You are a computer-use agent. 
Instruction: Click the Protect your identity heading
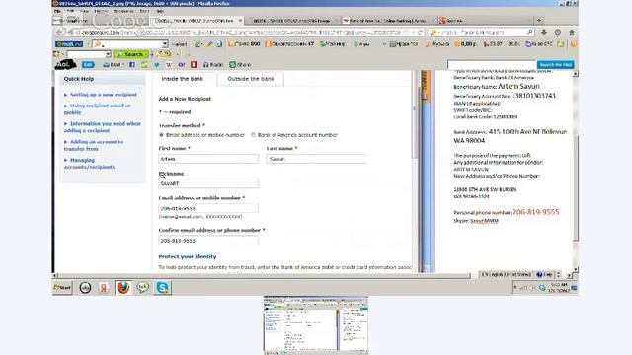[188, 256]
